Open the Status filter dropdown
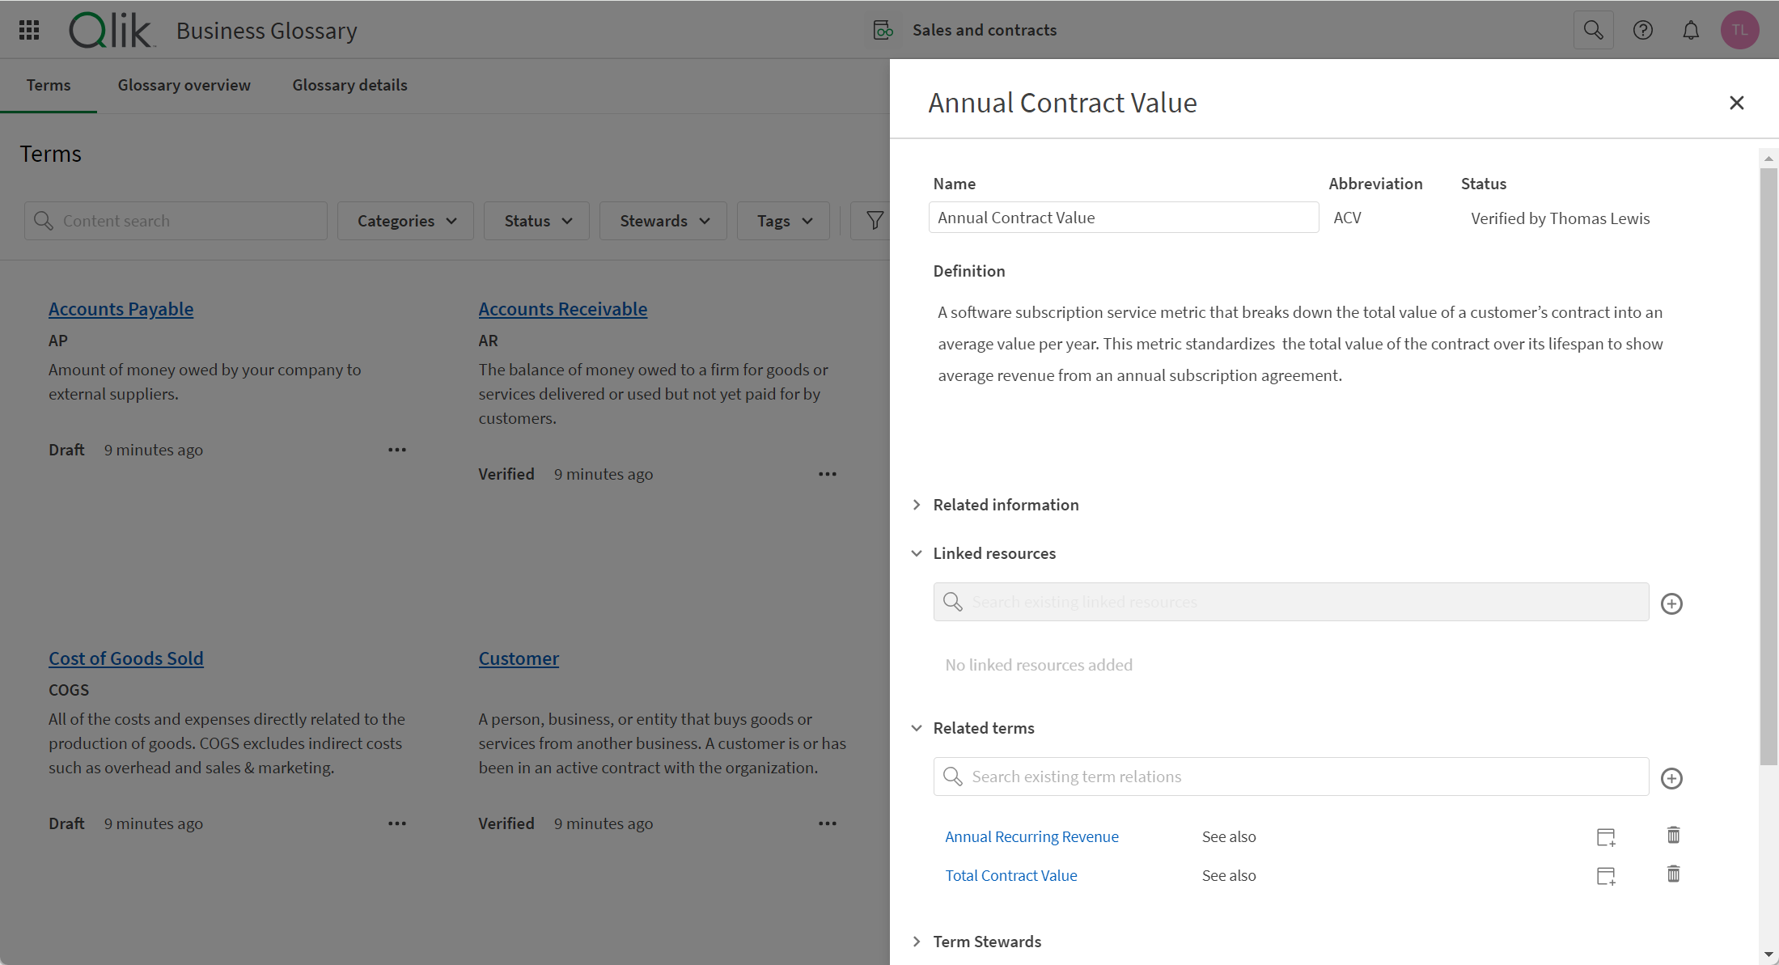The width and height of the screenshot is (1779, 965). pyautogui.click(x=536, y=221)
